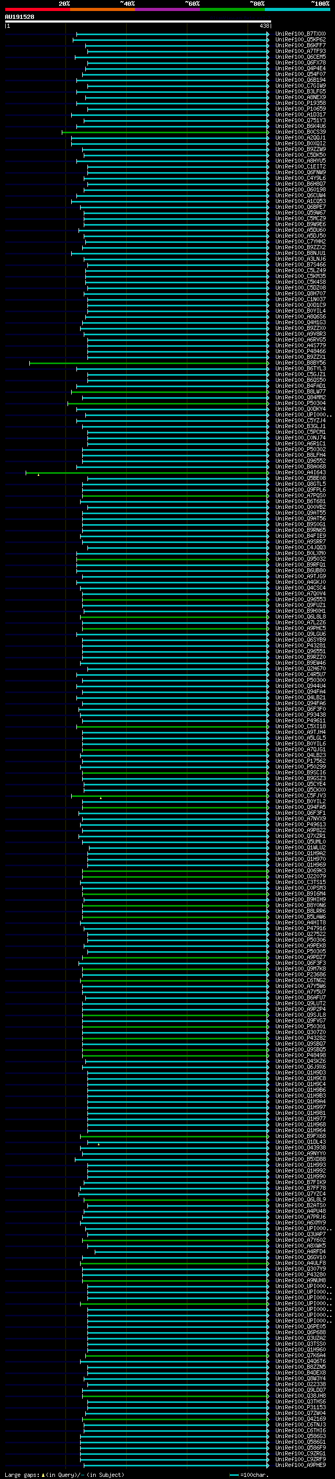Viewport: 335px width, 1479px height.
Task: Click the =100char. scale legend
Action: 249,1474
